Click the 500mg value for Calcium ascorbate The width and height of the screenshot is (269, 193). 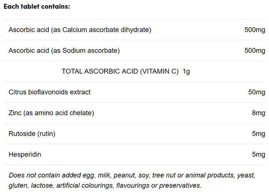254,30
